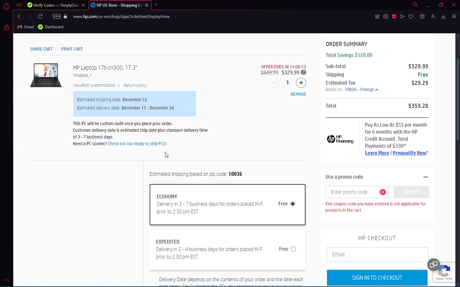Open the GX Corner gamepad icon

[19, 5]
